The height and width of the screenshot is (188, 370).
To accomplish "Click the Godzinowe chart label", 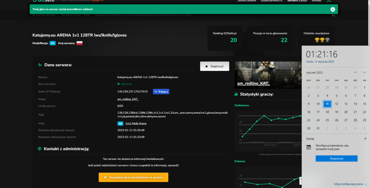I will (x=242, y=105).
